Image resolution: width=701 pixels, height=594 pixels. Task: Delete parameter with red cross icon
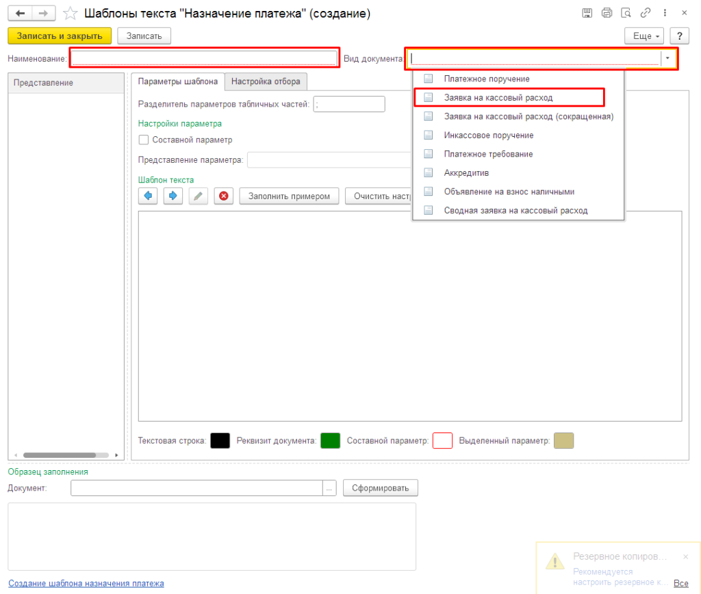(223, 196)
